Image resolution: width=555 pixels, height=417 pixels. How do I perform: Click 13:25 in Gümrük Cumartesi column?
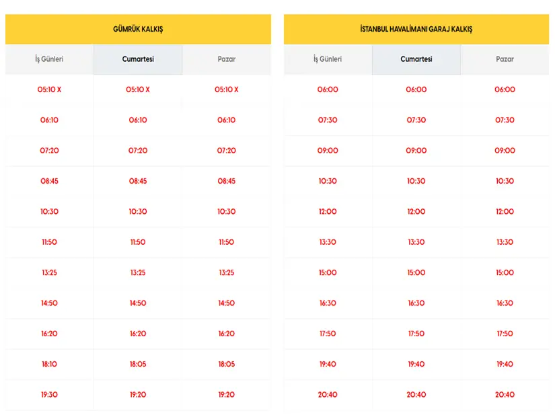[138, 272]
